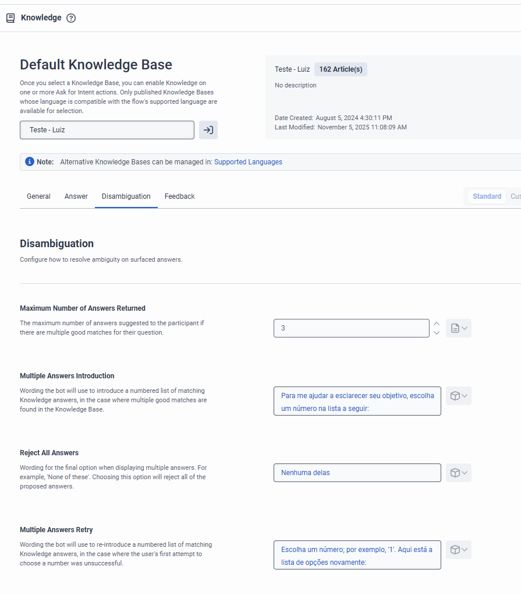Click the blue info Note icon
The height and width of the screenshot is (594, 521).
coord(30,161)
